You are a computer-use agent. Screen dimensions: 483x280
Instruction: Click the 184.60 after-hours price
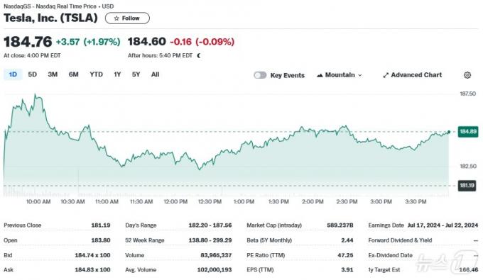[x=147, y=42]
